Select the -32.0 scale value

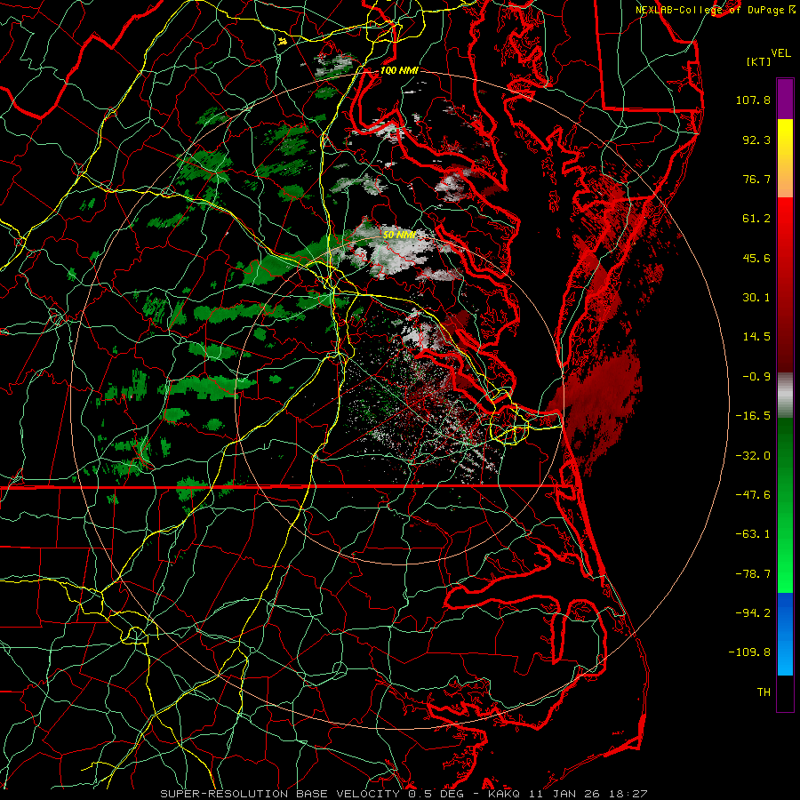click(753, 456)
